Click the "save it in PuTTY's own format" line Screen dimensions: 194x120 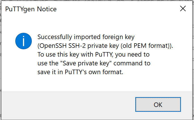point(80,72)
